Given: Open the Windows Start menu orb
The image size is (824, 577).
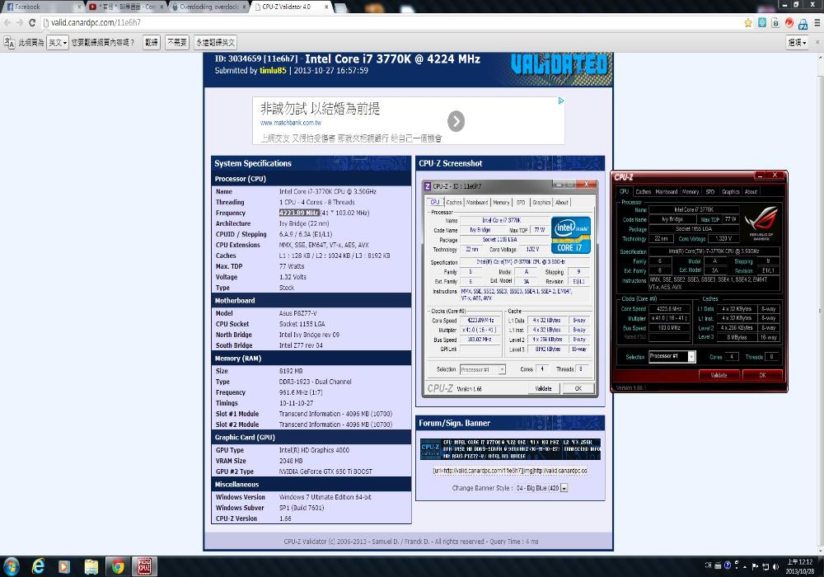Looking at the screenshot, I should [x=11, y=566].
